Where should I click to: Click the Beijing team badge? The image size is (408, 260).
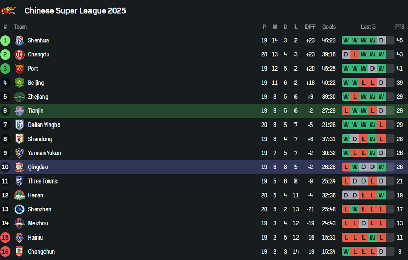point(19,83)
